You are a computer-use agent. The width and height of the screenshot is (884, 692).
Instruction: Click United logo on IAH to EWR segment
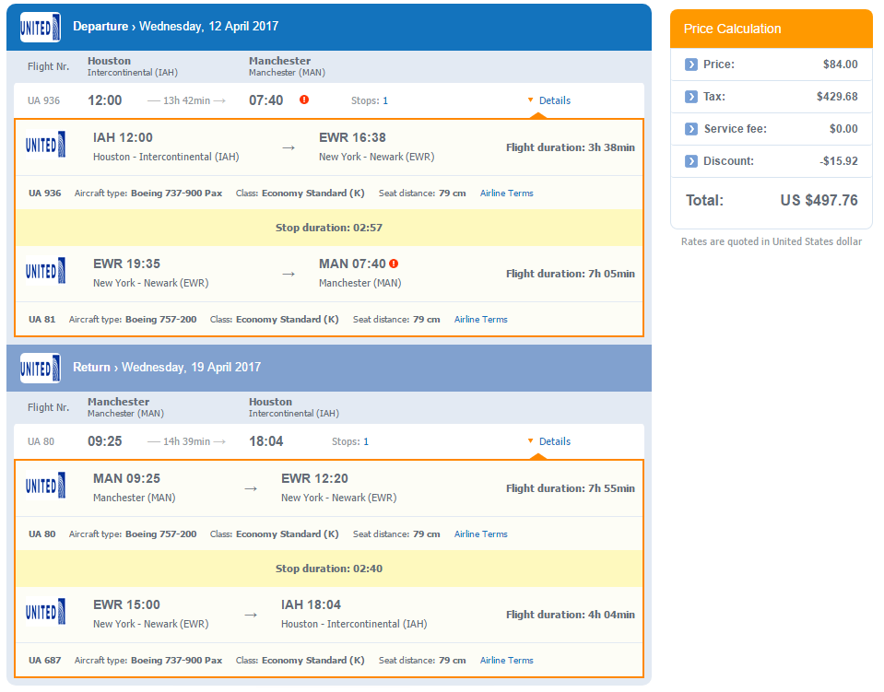tap(46, 146)
